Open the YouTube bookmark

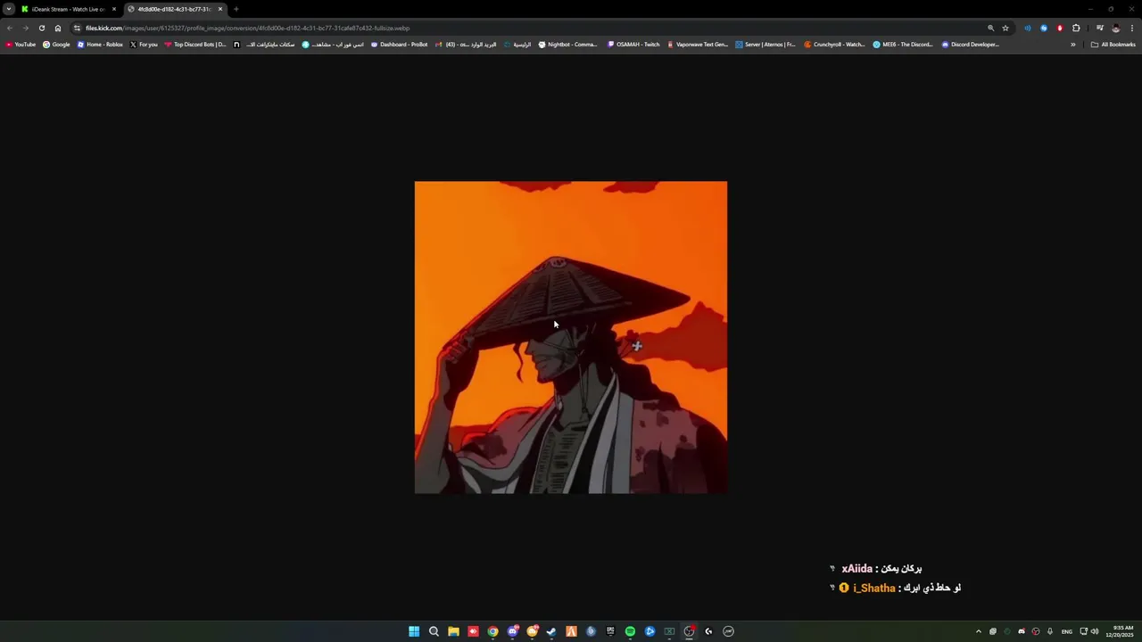(x=21, y=45)
